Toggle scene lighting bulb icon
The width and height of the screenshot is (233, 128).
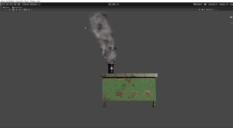tap(13, 10)
